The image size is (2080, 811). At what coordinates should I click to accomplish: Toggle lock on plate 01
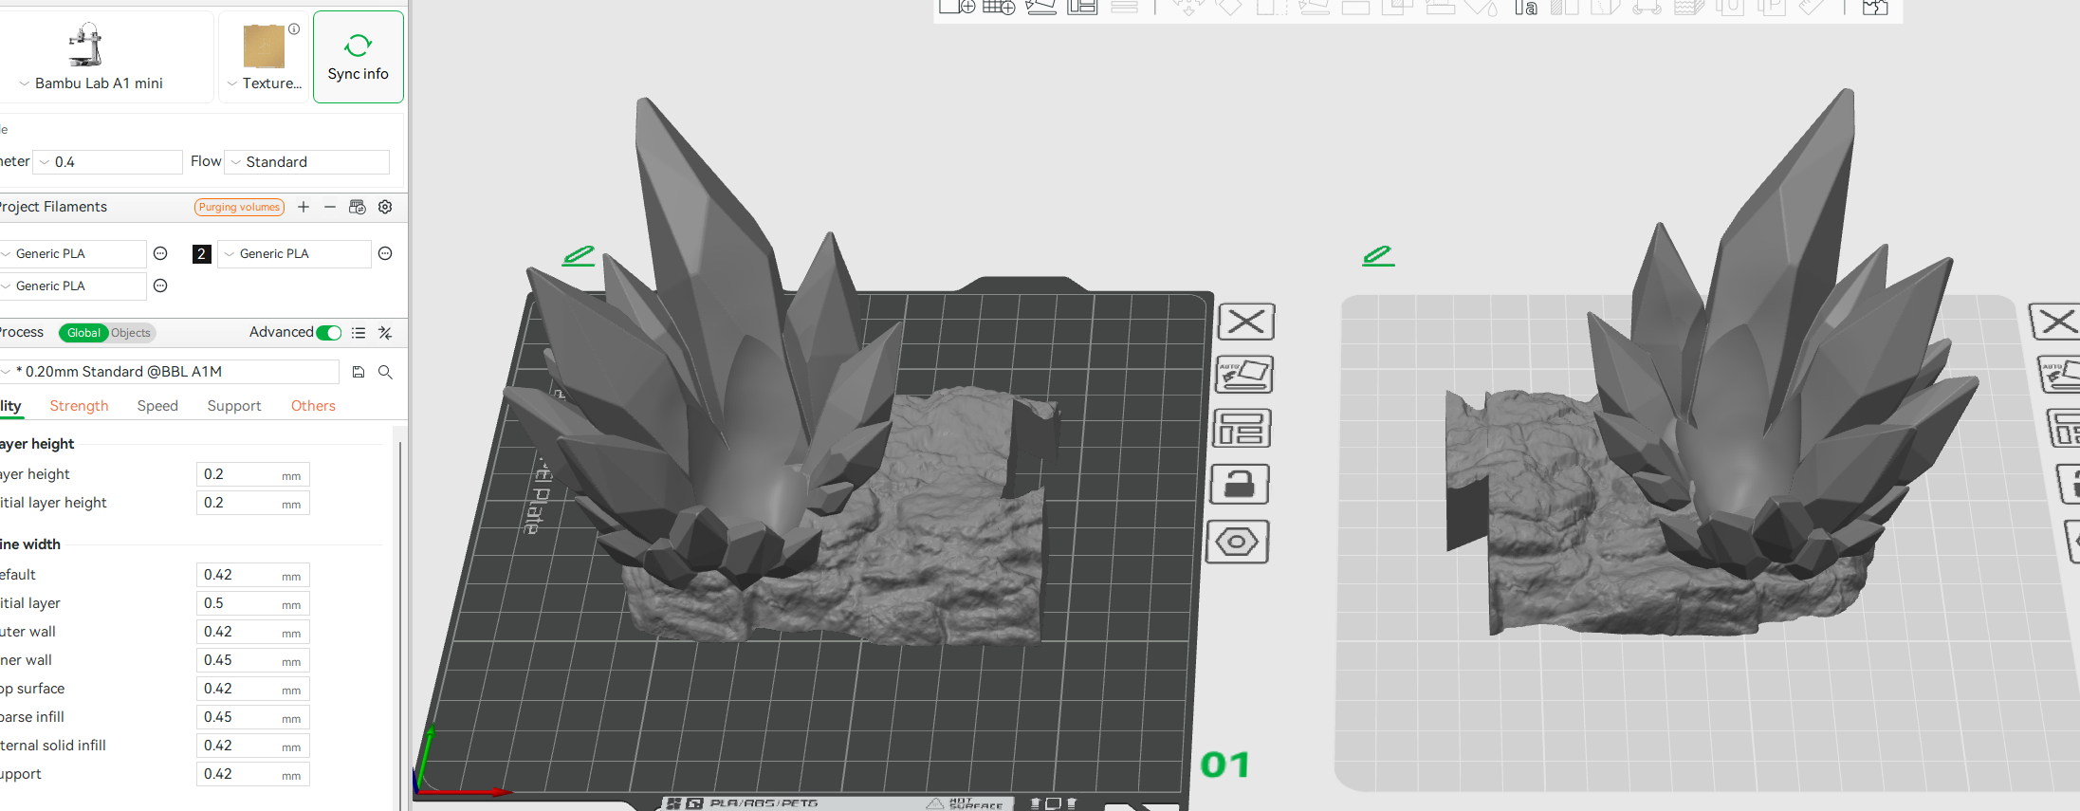(x=1240, y=485)
